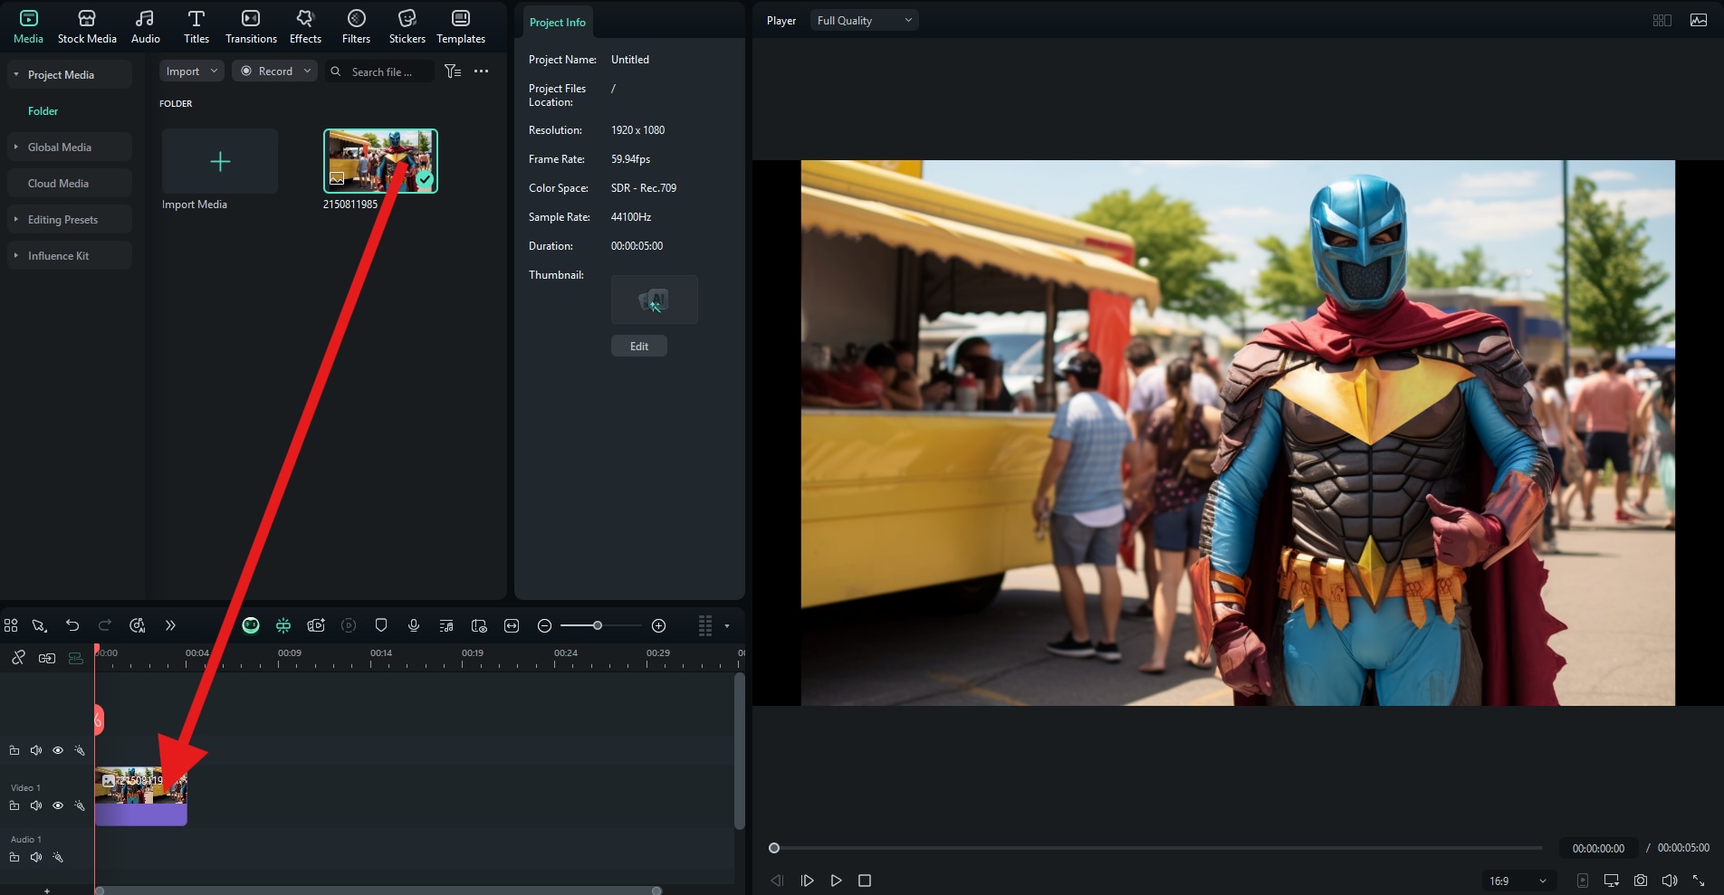Open the media panel more options menu

(x=481, y=71)
